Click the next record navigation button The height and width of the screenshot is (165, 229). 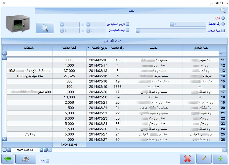pyautogui.click(x=42, y=150)
